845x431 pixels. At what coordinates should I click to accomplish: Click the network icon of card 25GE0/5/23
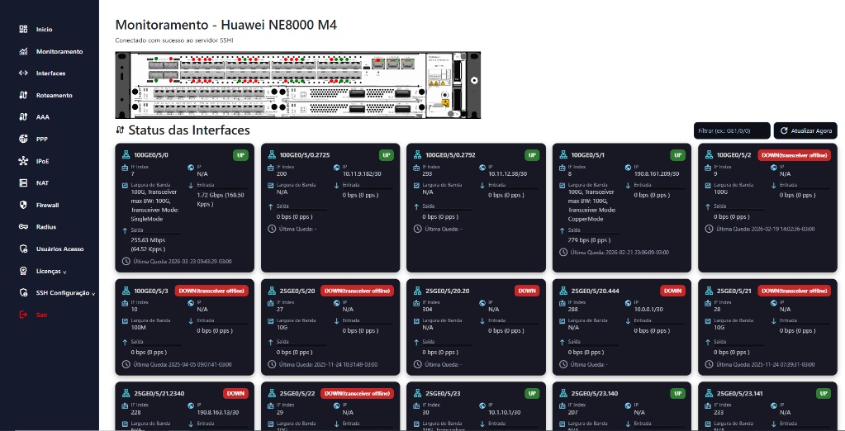pyautogui.click(x=417, y=393)
